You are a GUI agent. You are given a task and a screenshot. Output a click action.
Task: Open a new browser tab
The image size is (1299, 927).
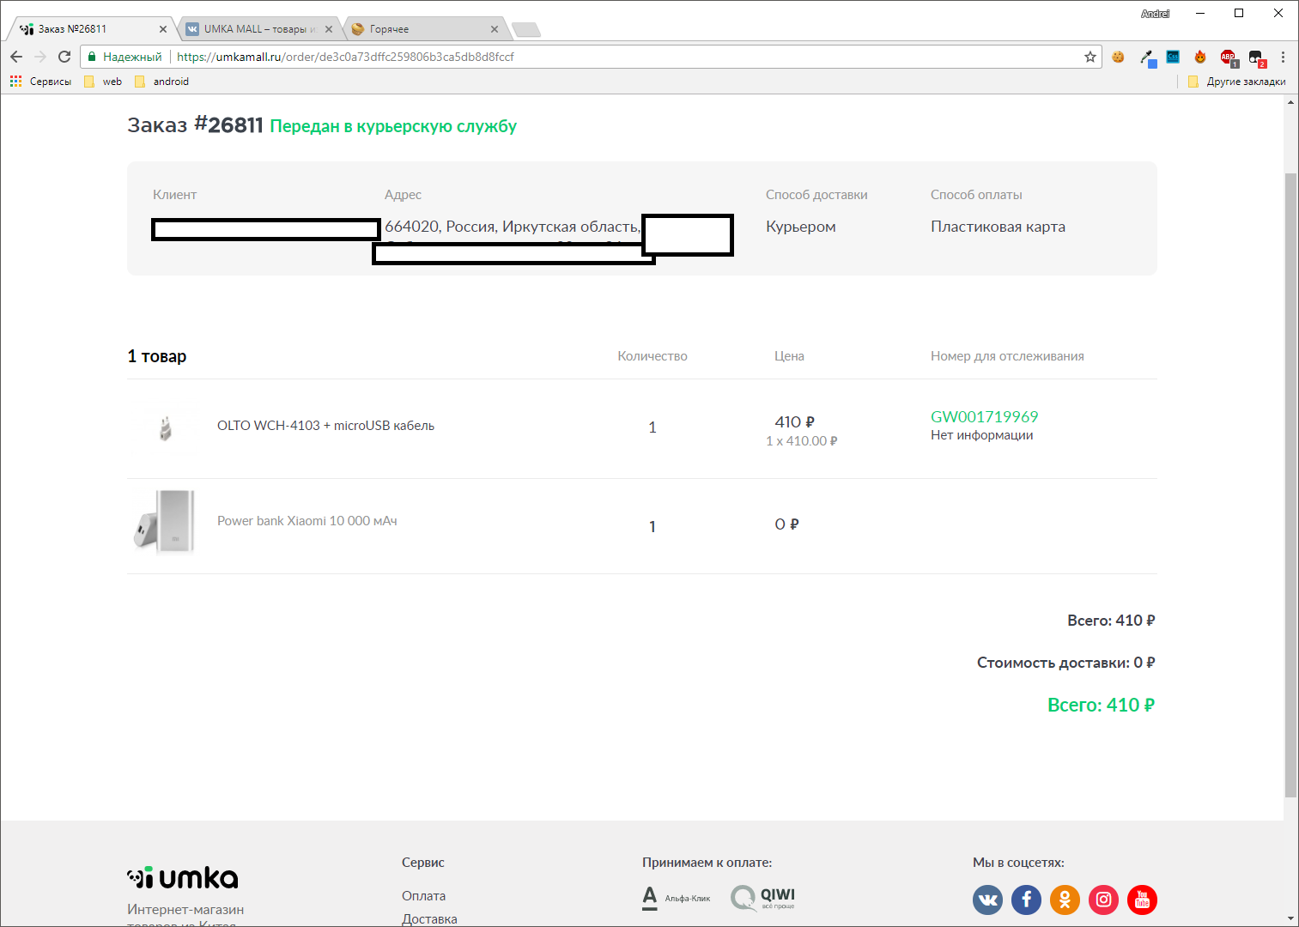[526, 30]
